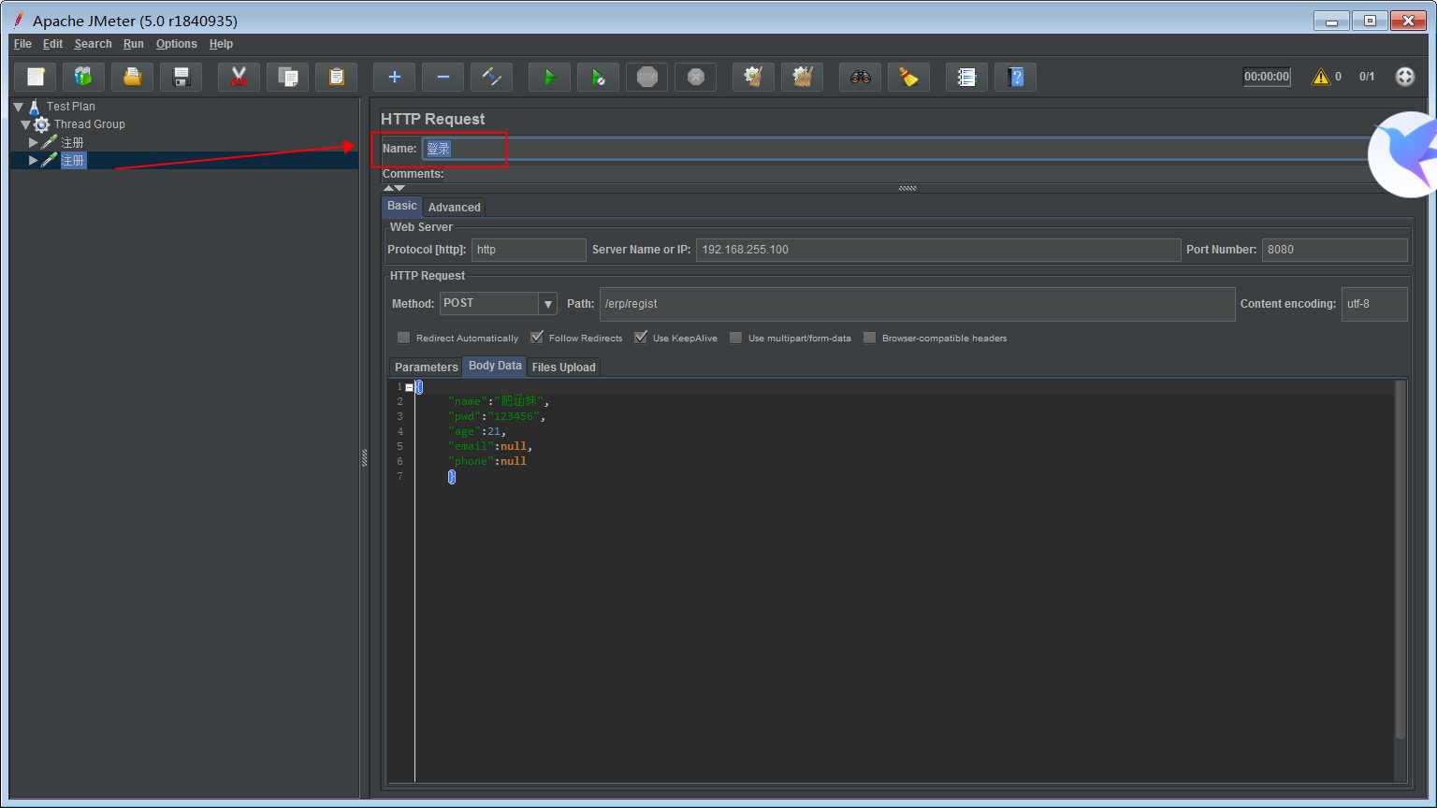
Task: Open the File menu
Action: (x=22, y=44)
